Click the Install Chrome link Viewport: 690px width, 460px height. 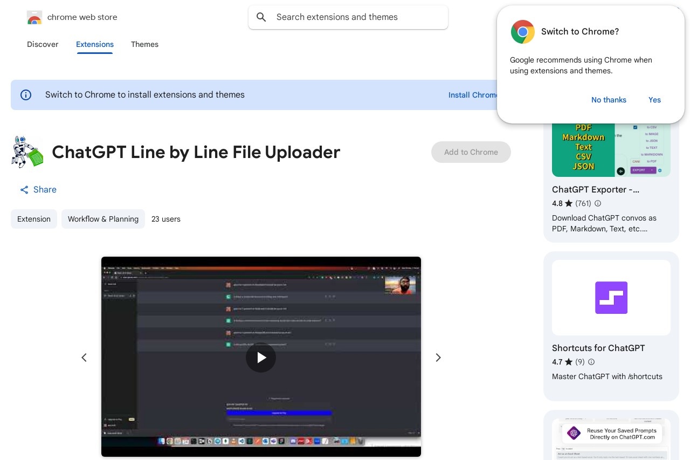[x=473, y=95]
